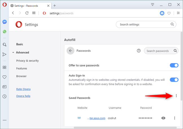
Task: Select Privacy & security in sidebar
Action: [27, 61]
